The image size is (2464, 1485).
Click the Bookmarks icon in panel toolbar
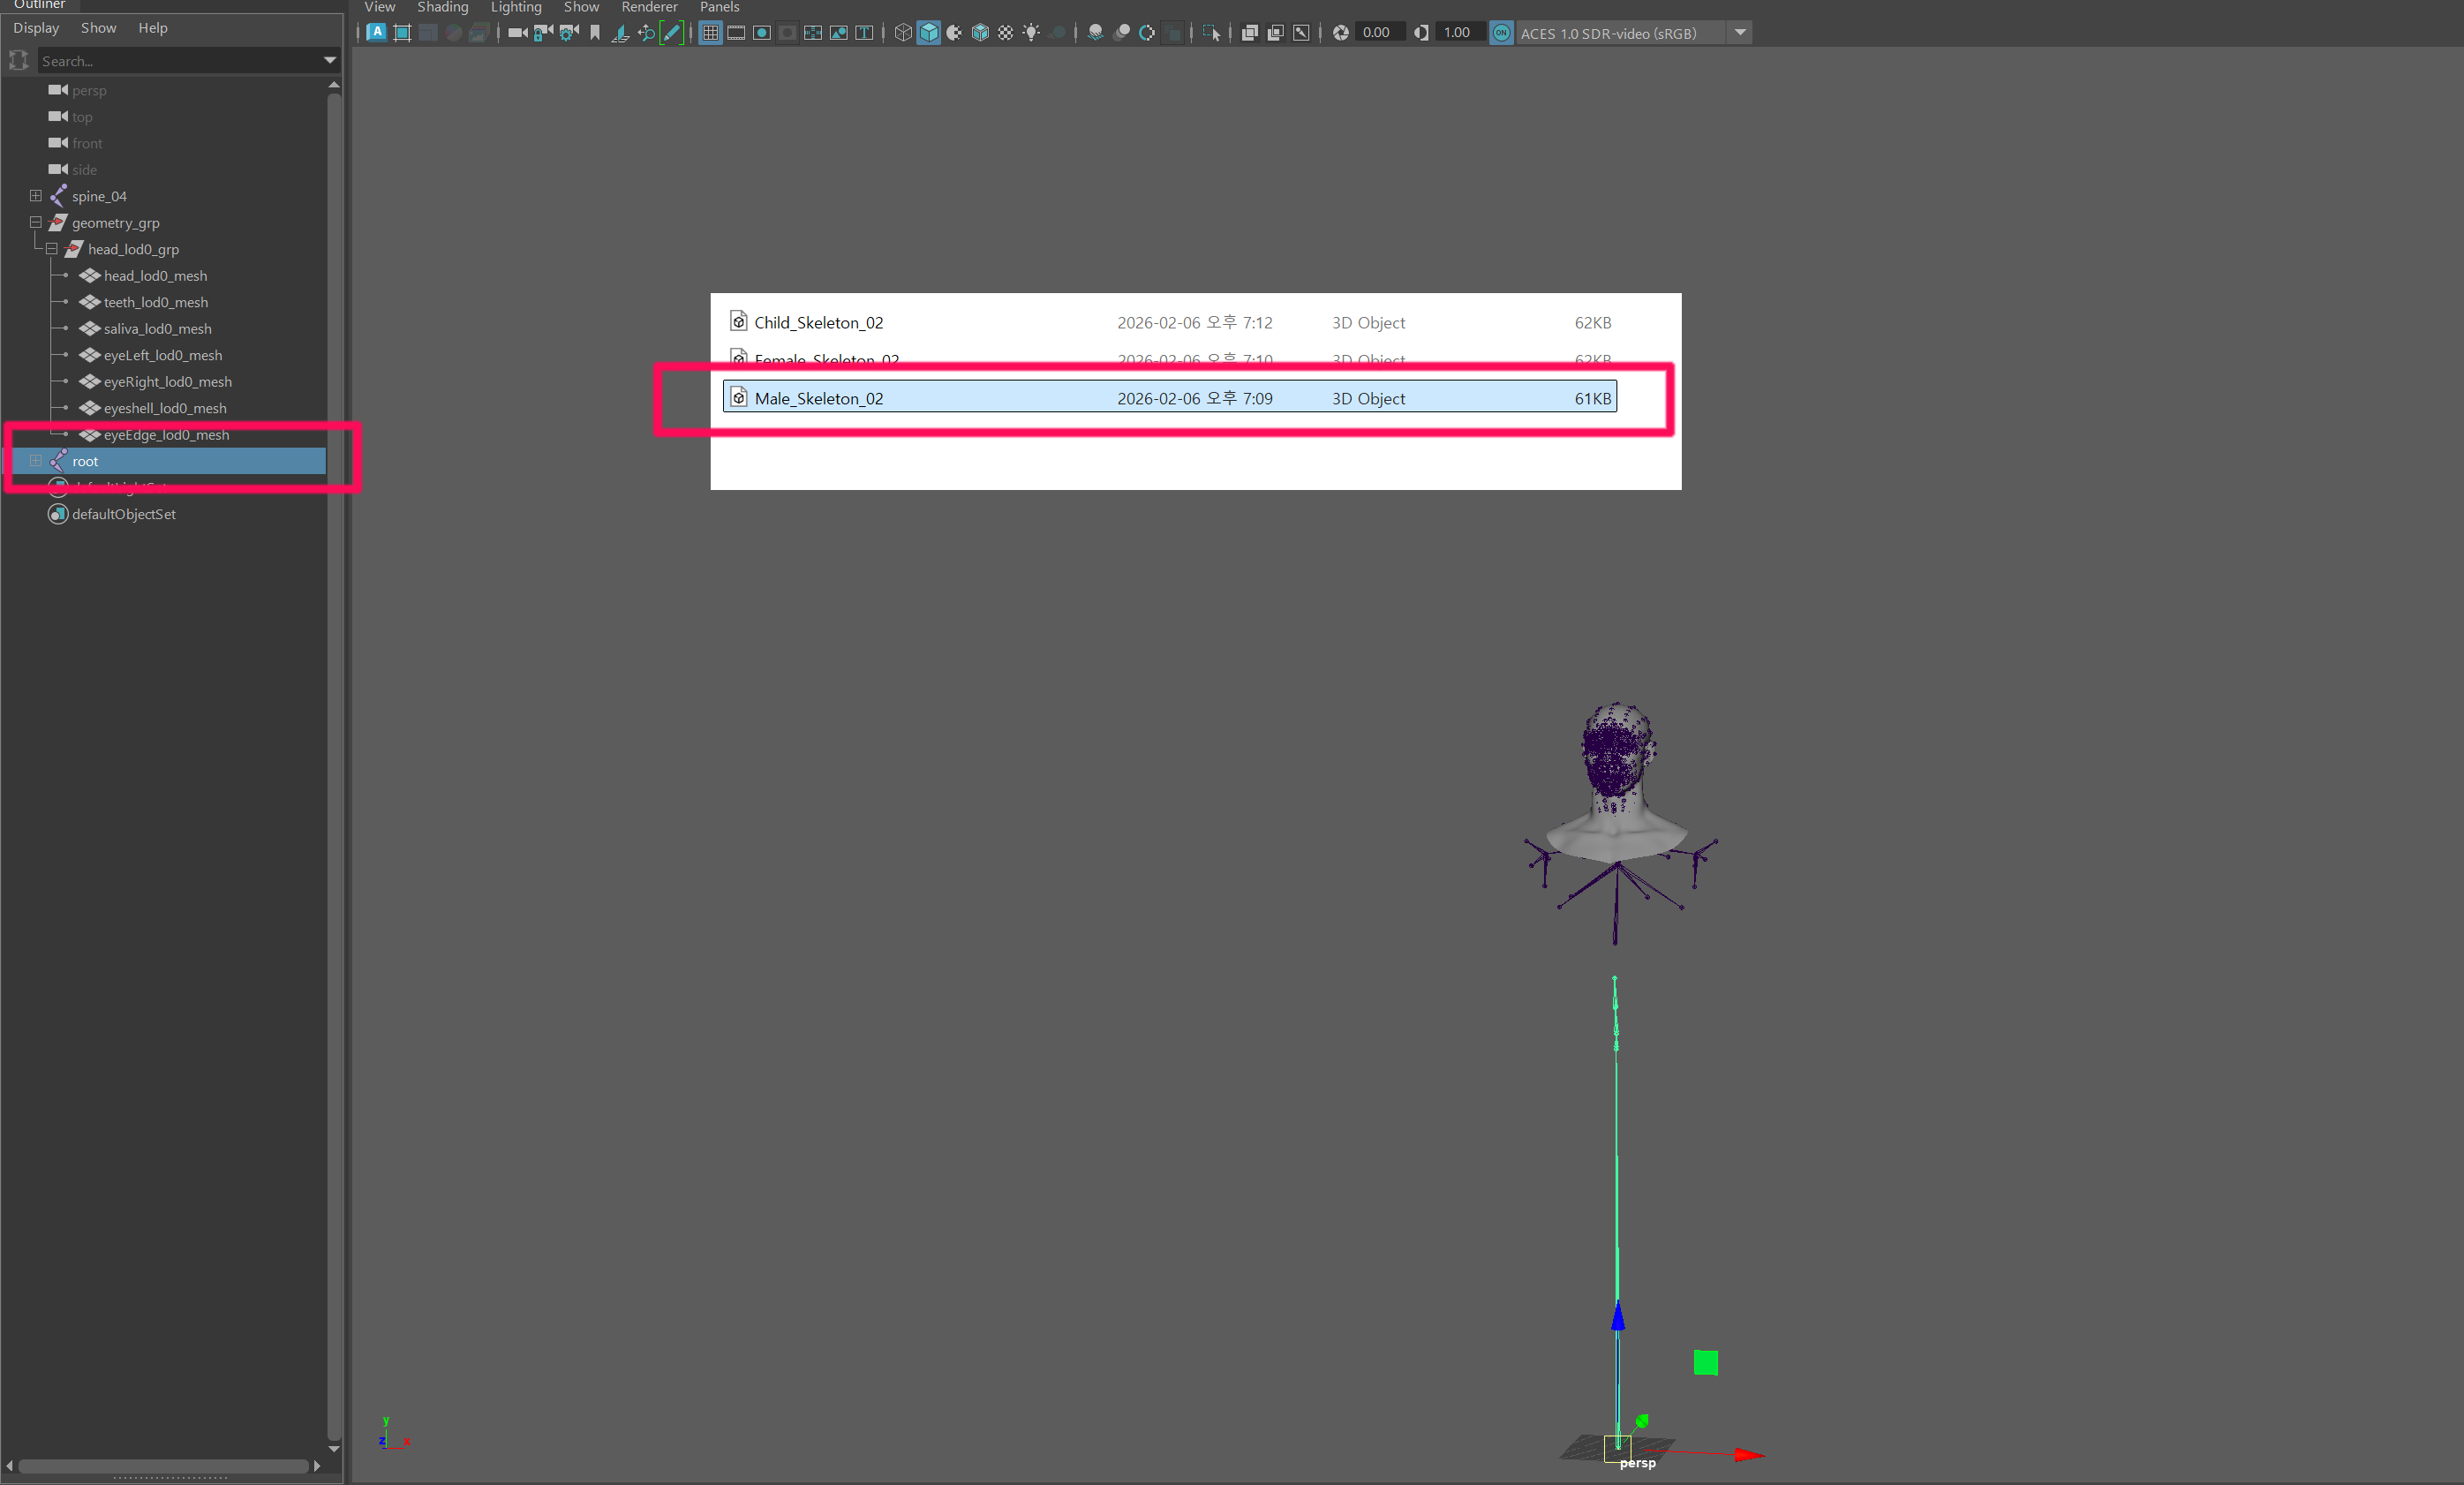(595, 33)
